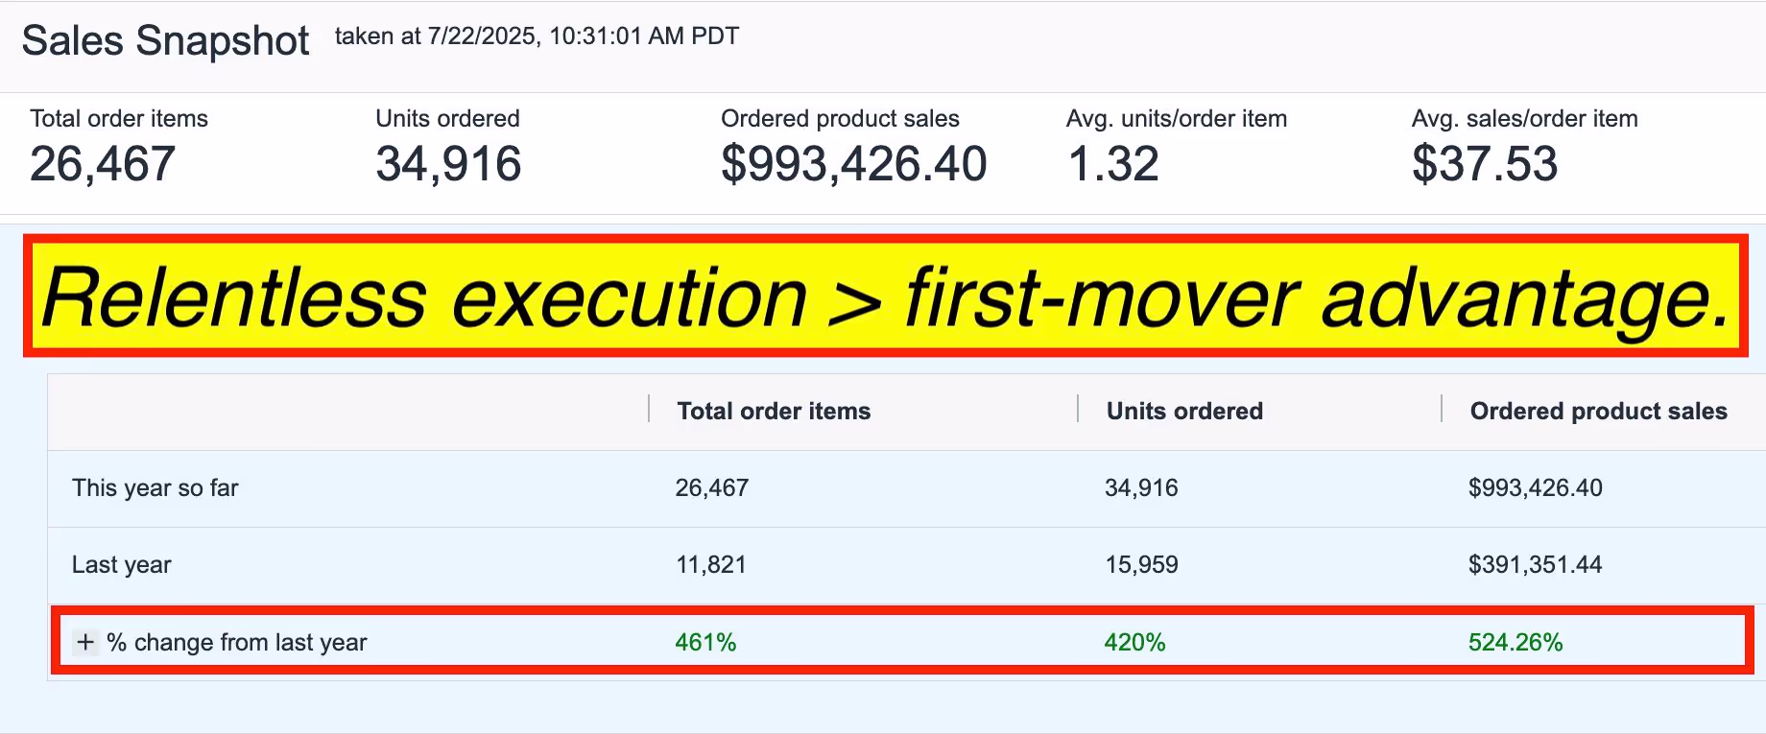The image size is (1766, 734).
Task: Click the green 420% change value
Action: pos(1134,643)
